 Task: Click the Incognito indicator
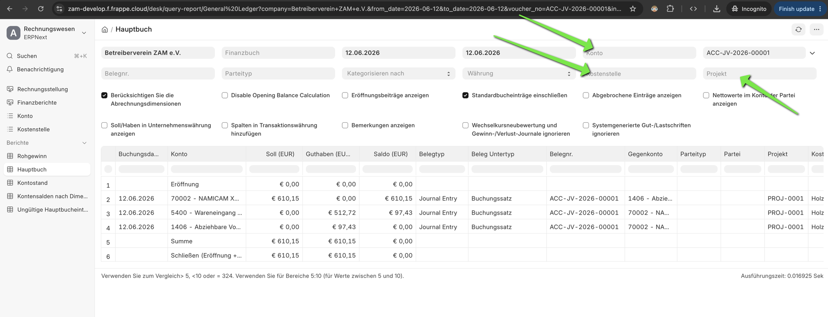749,9
